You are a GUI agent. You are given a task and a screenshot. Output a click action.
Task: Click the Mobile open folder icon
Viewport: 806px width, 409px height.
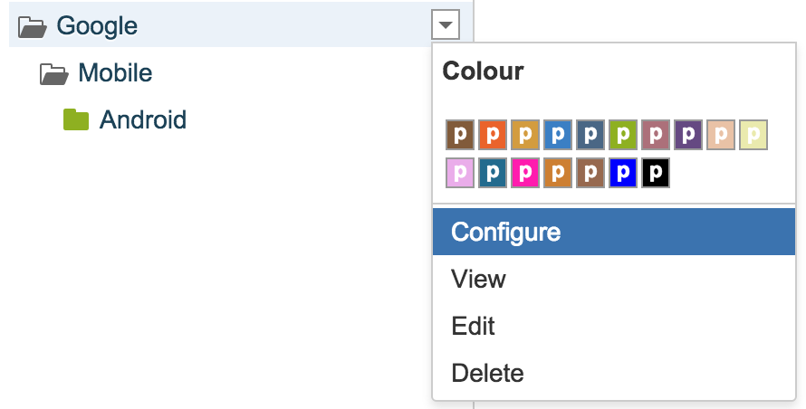(54, 73)
